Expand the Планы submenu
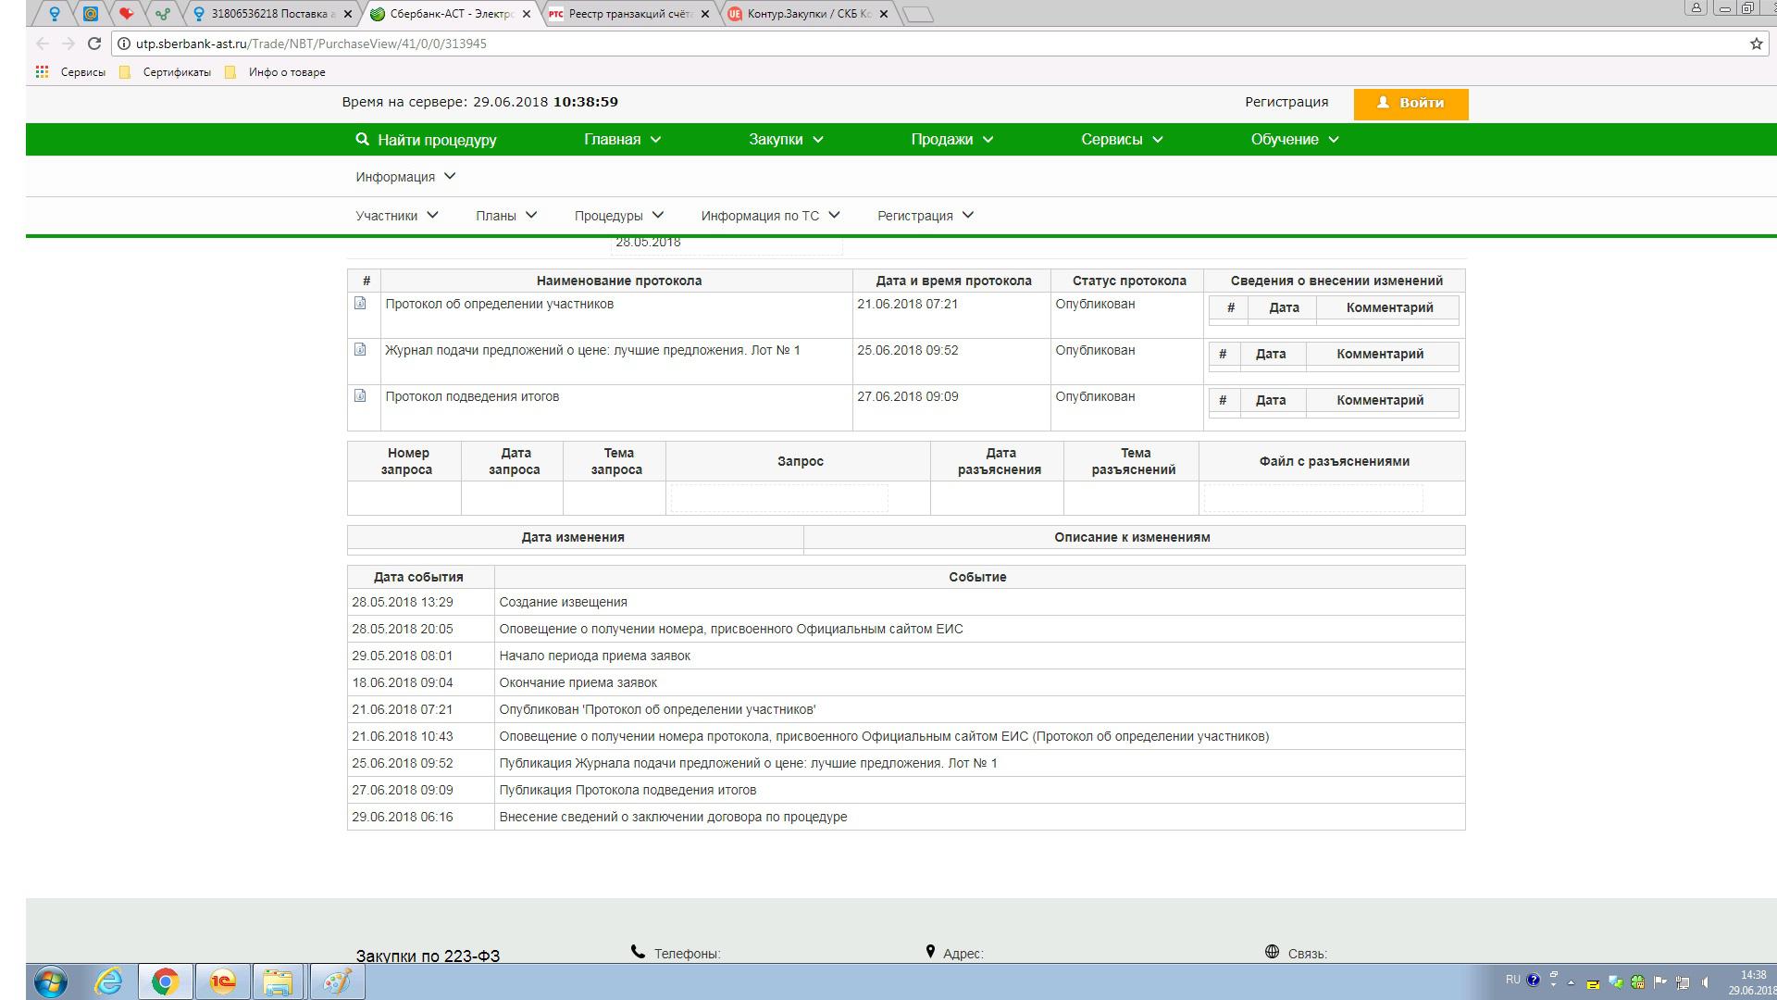Image resolution: width=1777 pixels, height=1000 pixels. [x=505, y=216]
